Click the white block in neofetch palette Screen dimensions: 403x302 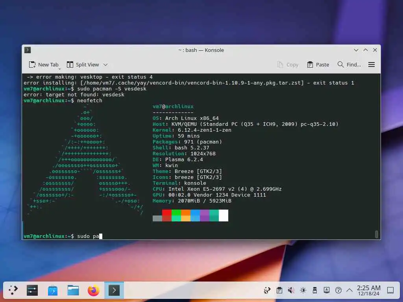tap(224, 215)
